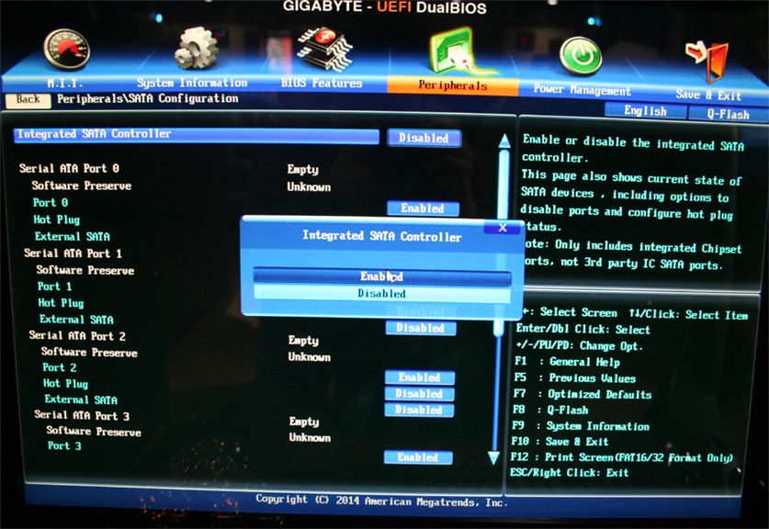Select the Peripherals tab label
This screenshot has width=769, height=529.
[453, 85]
